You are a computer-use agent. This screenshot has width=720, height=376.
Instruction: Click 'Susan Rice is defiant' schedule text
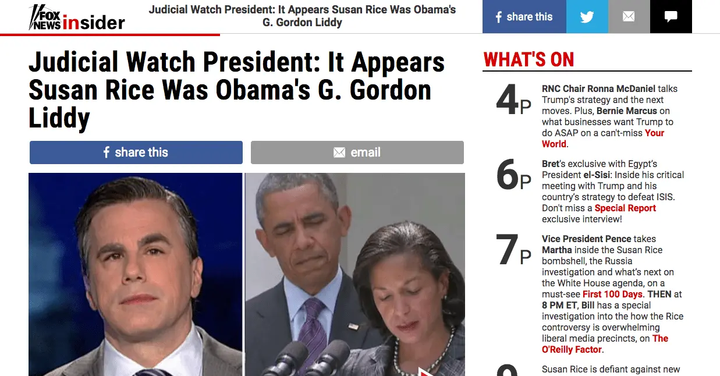[611, 370]
